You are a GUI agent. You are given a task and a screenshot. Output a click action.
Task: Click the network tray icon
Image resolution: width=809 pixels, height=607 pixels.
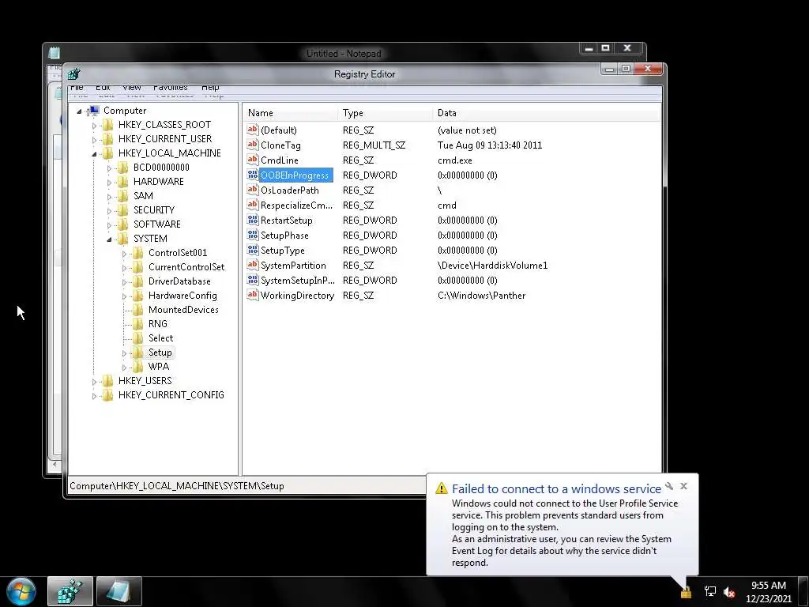(710, 591)
